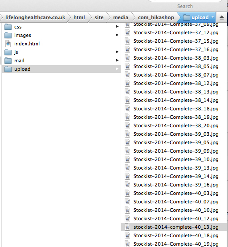Click file icon of Stockist-2014-Complete-39_16.jpg
Screen dimensions: 228x247
point(127,185)
